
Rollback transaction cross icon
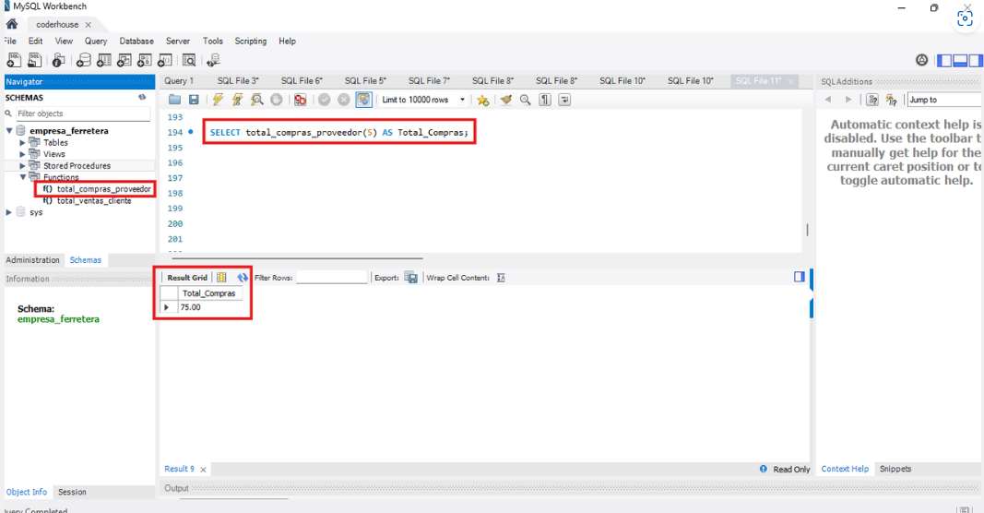[343, 100]
